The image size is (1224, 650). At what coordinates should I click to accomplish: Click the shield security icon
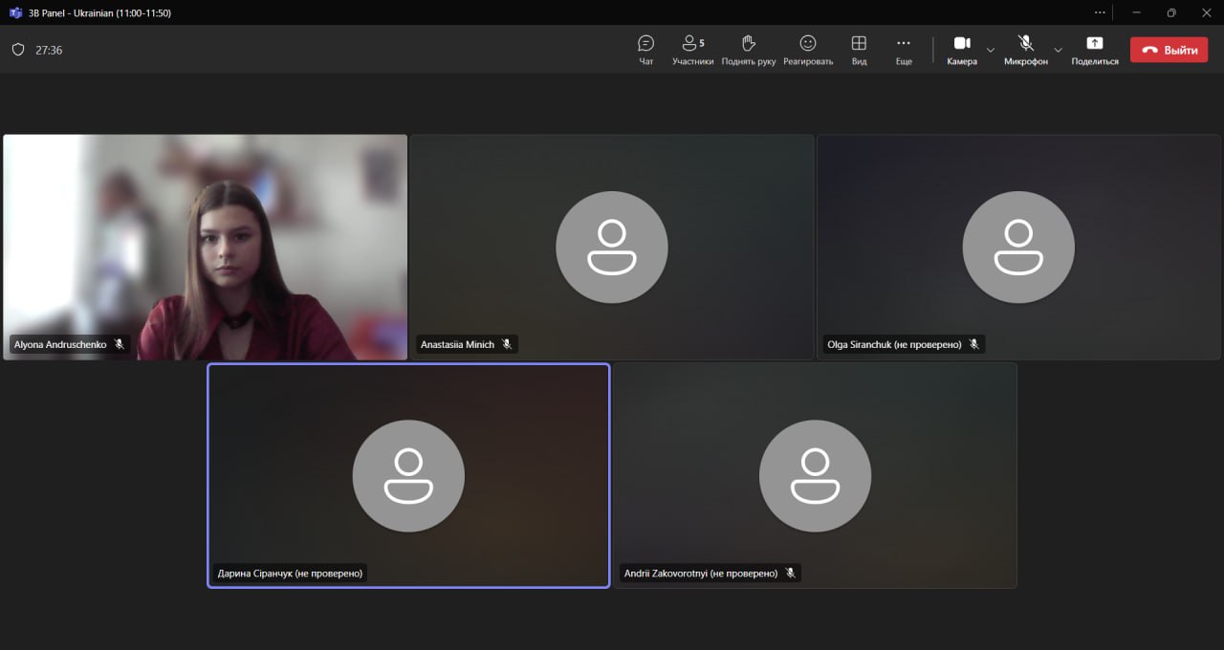18,50
